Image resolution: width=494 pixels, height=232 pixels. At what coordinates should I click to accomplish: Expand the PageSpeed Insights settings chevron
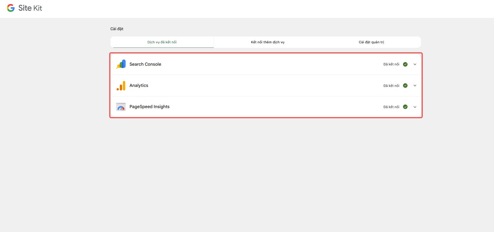point(415,107)
